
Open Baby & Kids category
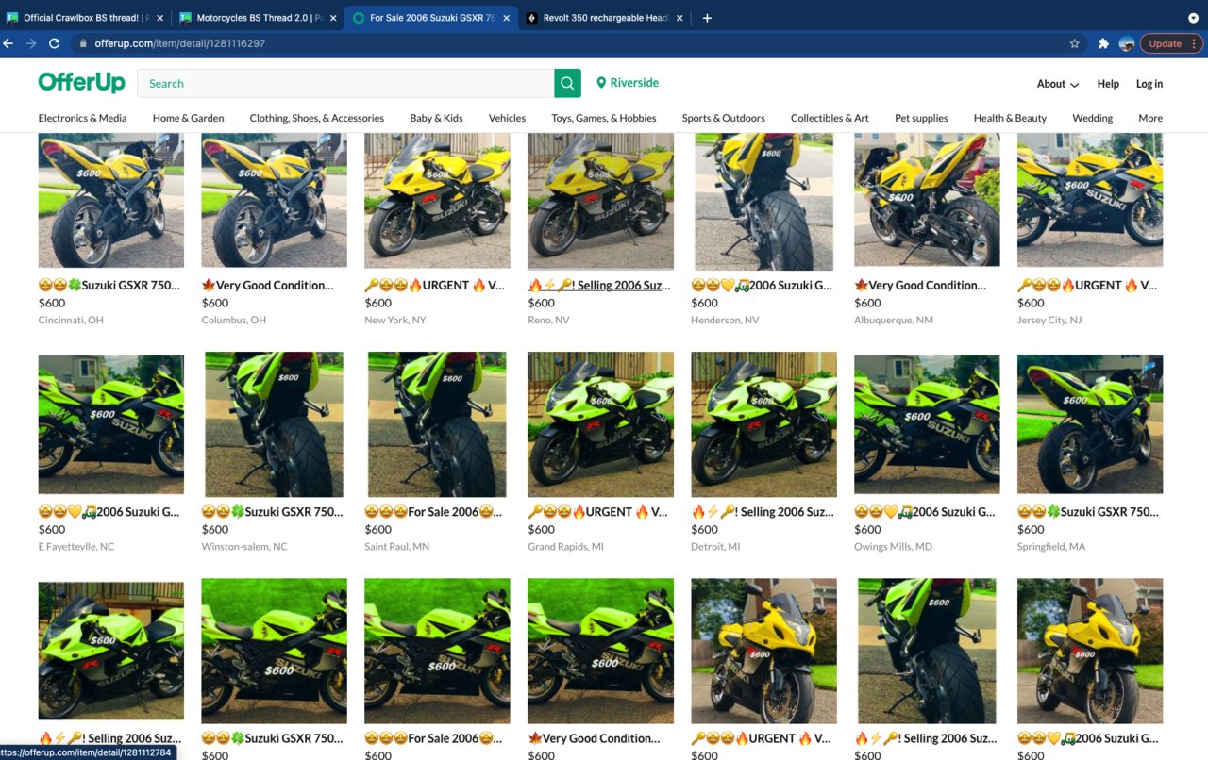pyautogui.click(x=436, y=118)
